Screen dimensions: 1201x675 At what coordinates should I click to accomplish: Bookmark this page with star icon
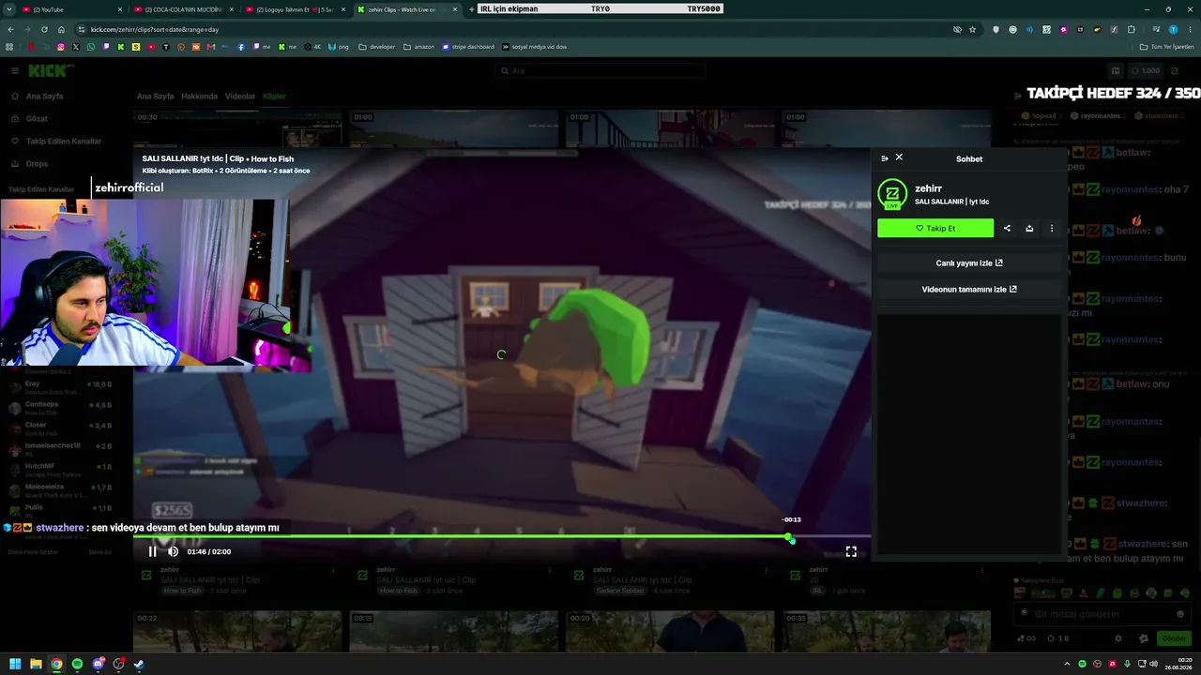tap(972, 29)
